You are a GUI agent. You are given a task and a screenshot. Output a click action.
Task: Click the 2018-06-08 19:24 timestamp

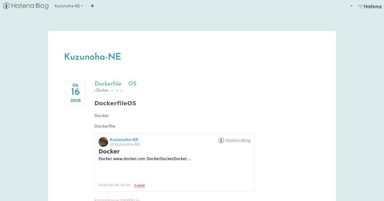pyautogui.click(x=114, y=185)
